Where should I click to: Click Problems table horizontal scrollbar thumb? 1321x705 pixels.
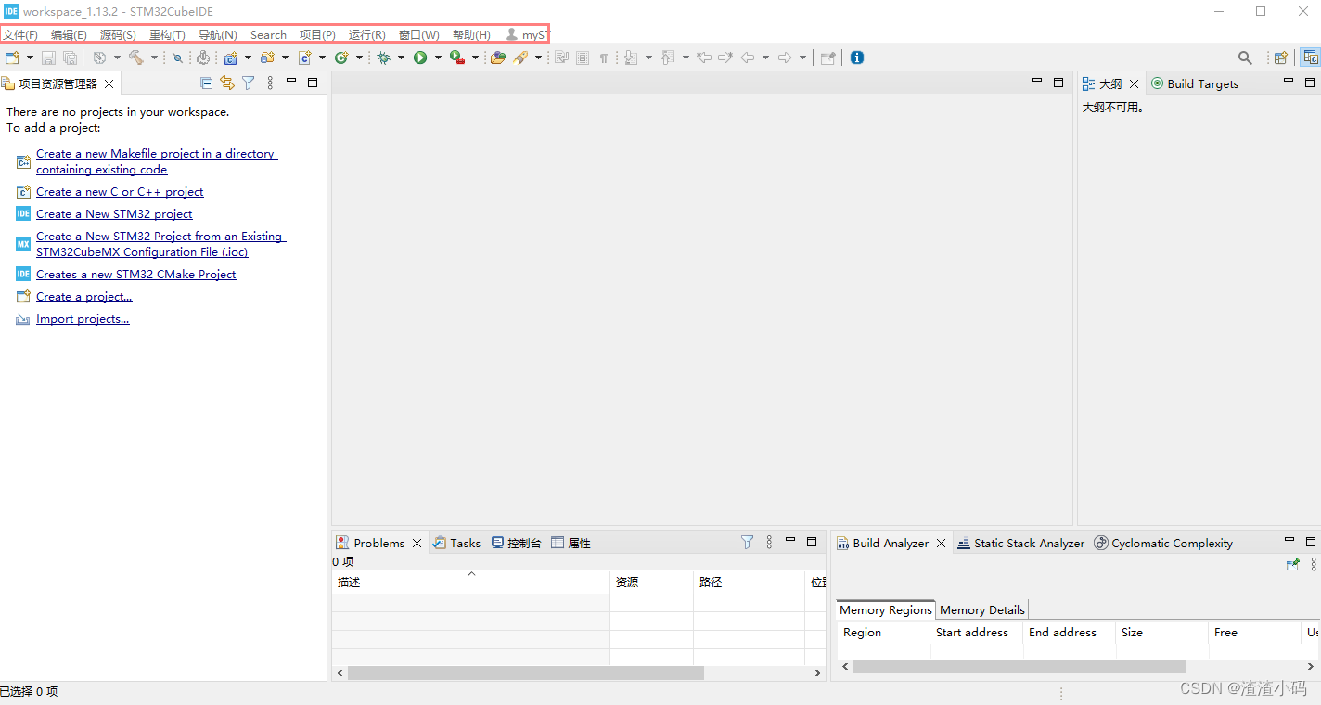526,673
